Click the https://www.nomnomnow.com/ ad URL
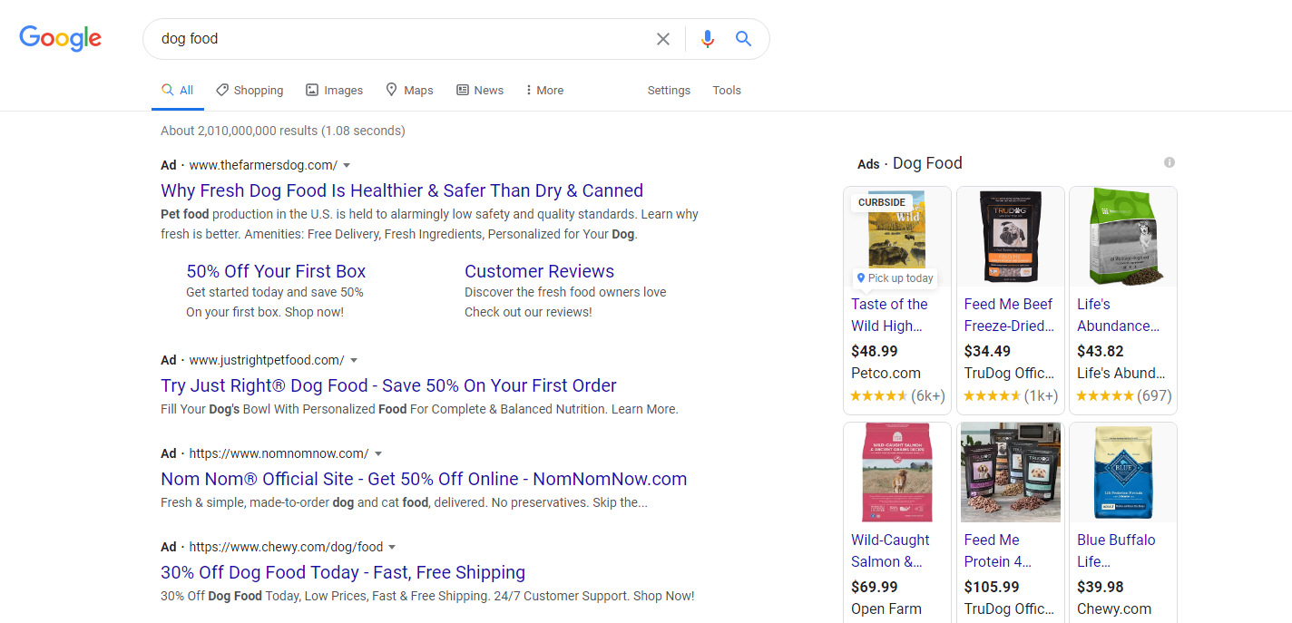Viewport: 1292px width, 623px height. point(279,453)
